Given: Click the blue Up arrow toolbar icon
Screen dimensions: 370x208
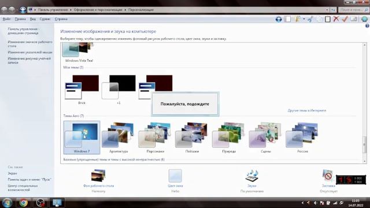Looking at the screenshot, I should tap(279, 19).
